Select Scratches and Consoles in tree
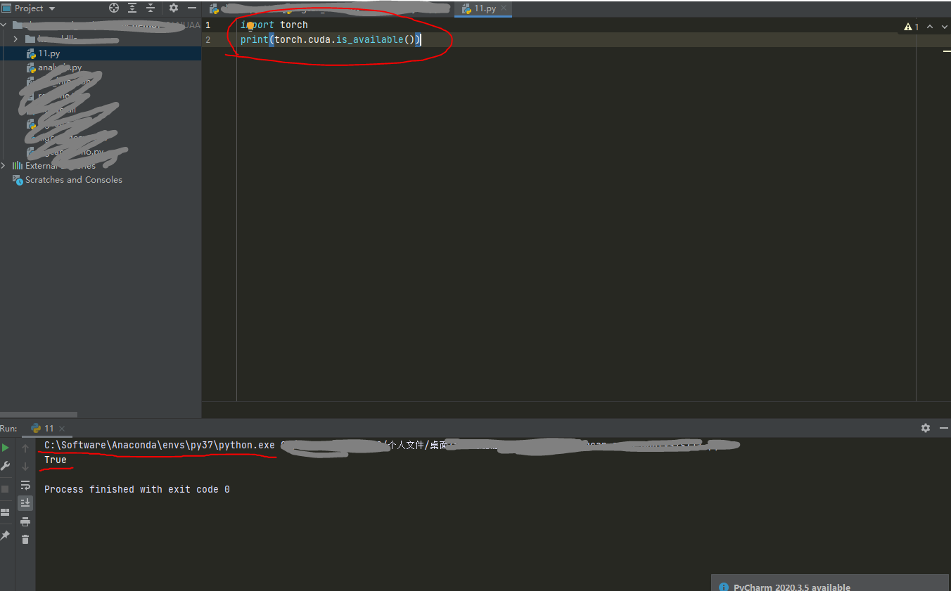 click(74, 180)
